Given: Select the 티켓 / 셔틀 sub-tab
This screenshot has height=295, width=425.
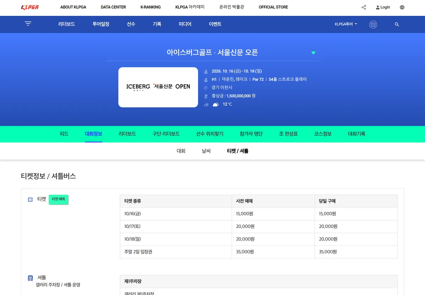Looking at the screenshot, I should (x=238, y=151).
